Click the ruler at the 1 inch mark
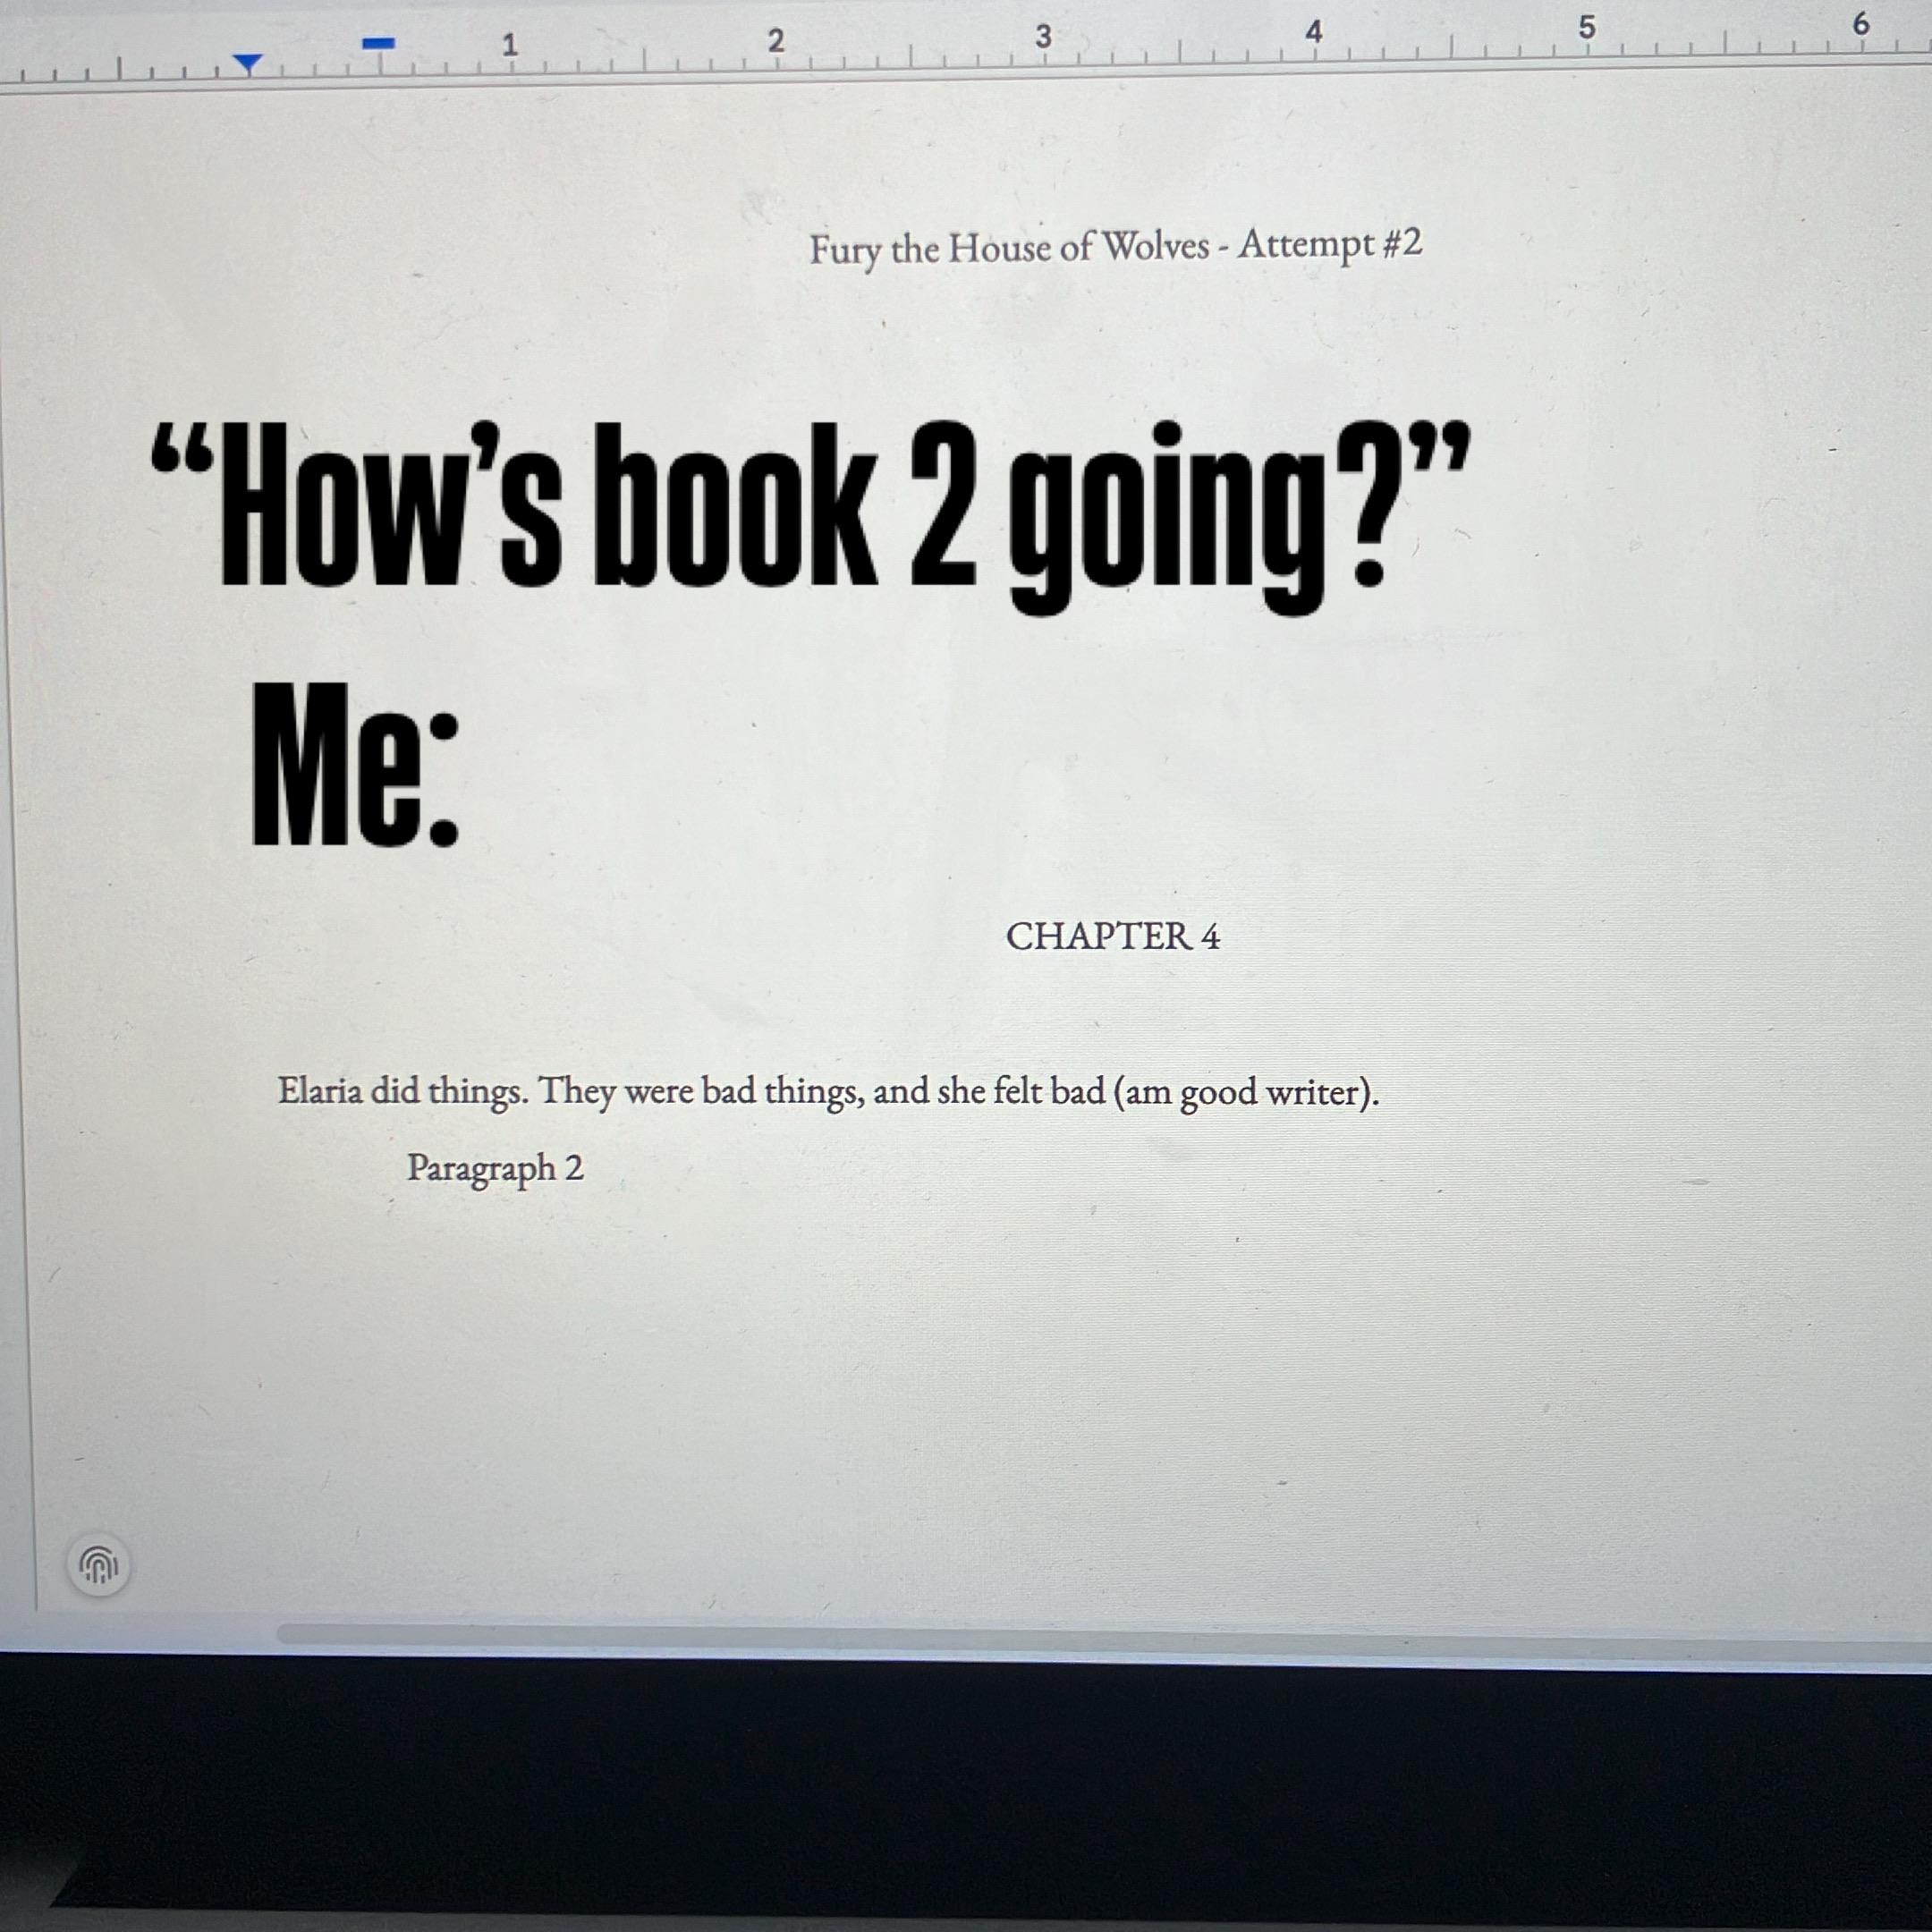The height and width of the screenshot is (1932, 1932). (510, 45)
